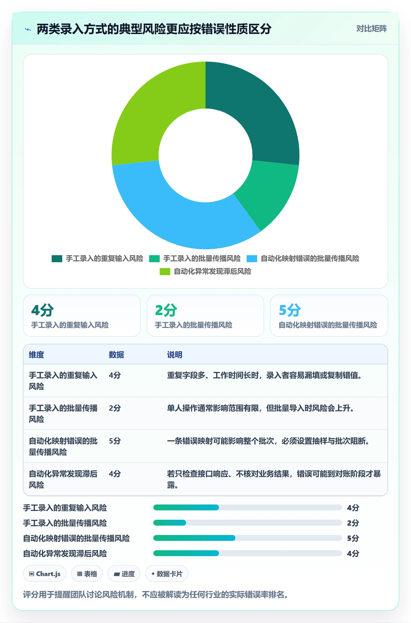Click the square icon in Chart.js tag
The height and width of the screenshot is (623, 411).
pyautogui.click(x=32, y=574)
